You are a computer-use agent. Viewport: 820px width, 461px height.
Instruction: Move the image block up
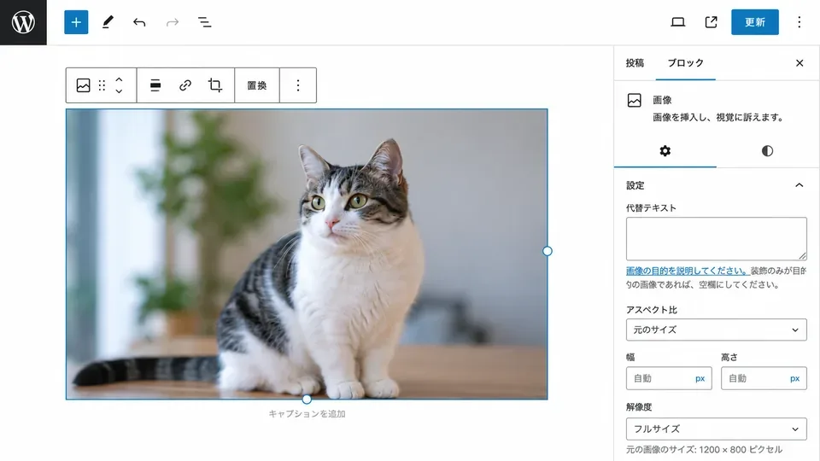tap(119, 79)
